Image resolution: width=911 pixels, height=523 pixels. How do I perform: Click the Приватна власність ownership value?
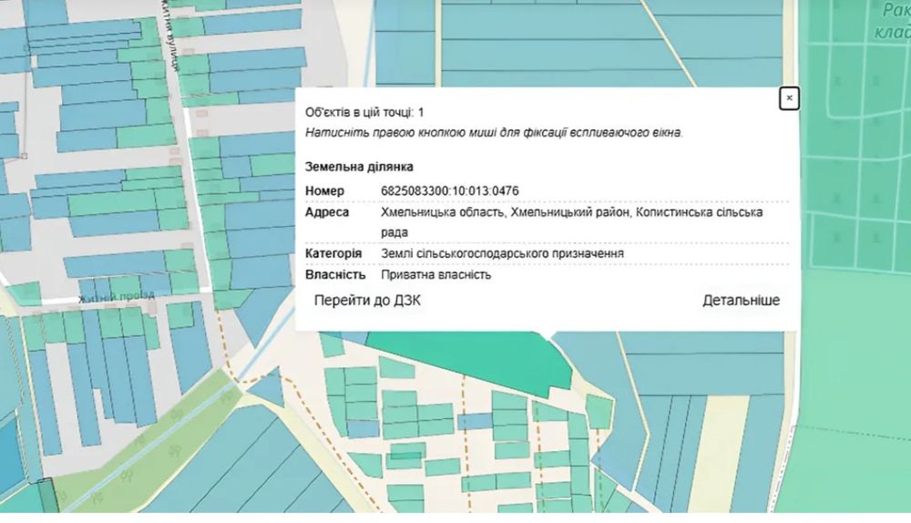(x=435, y=274)
